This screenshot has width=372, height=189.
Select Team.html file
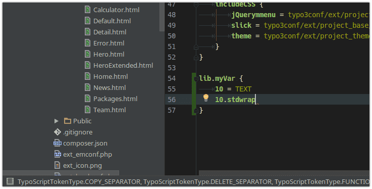coord(110,110)
